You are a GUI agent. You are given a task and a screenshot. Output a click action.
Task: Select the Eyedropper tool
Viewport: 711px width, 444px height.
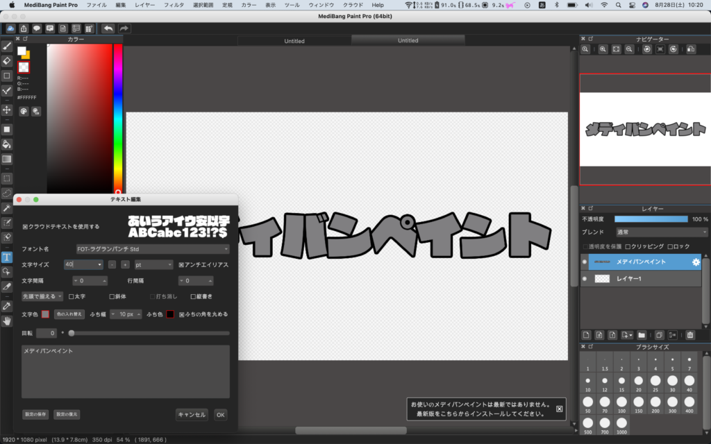tap(7, 306)
